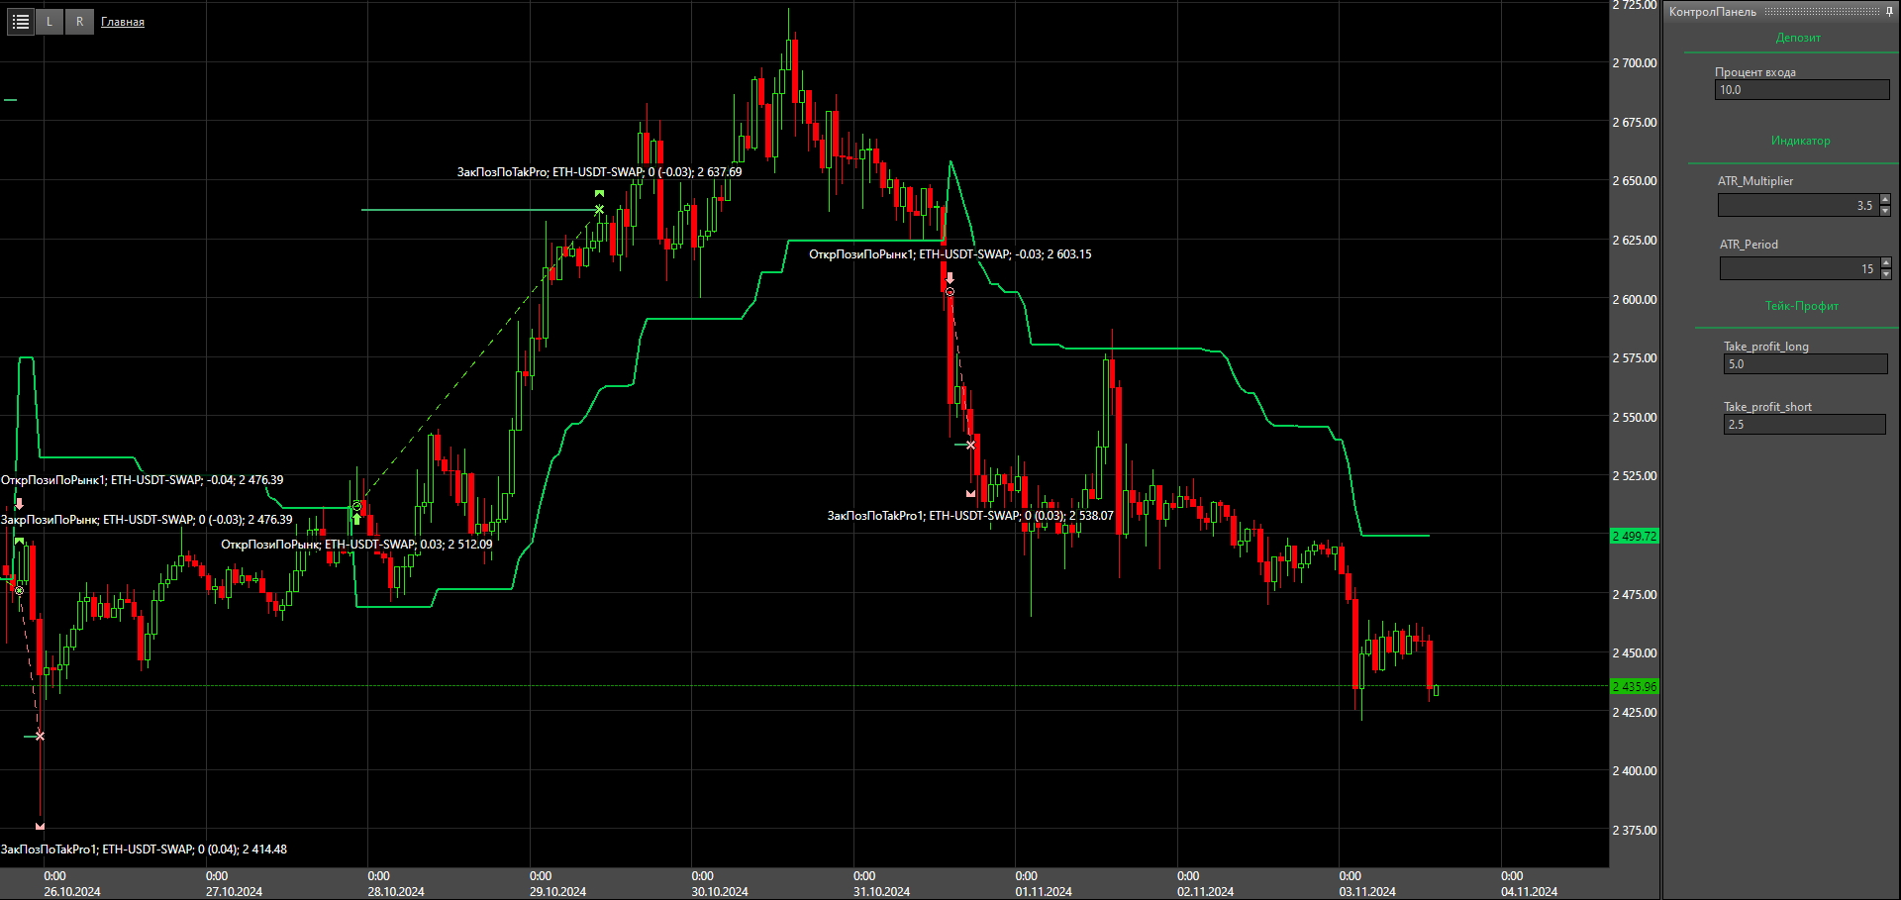Image resolution: width=1901 pixels, height=900 pixels.
Task: Click the take-profit X marker near 2 637.69
Action: tap(599, 210)
